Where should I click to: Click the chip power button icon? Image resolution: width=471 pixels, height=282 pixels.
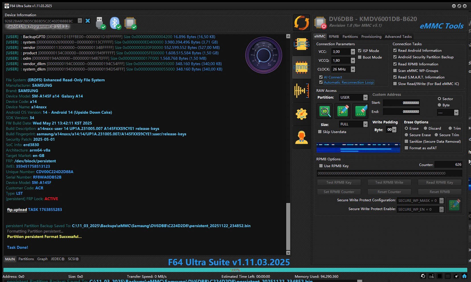click(320, 23)
